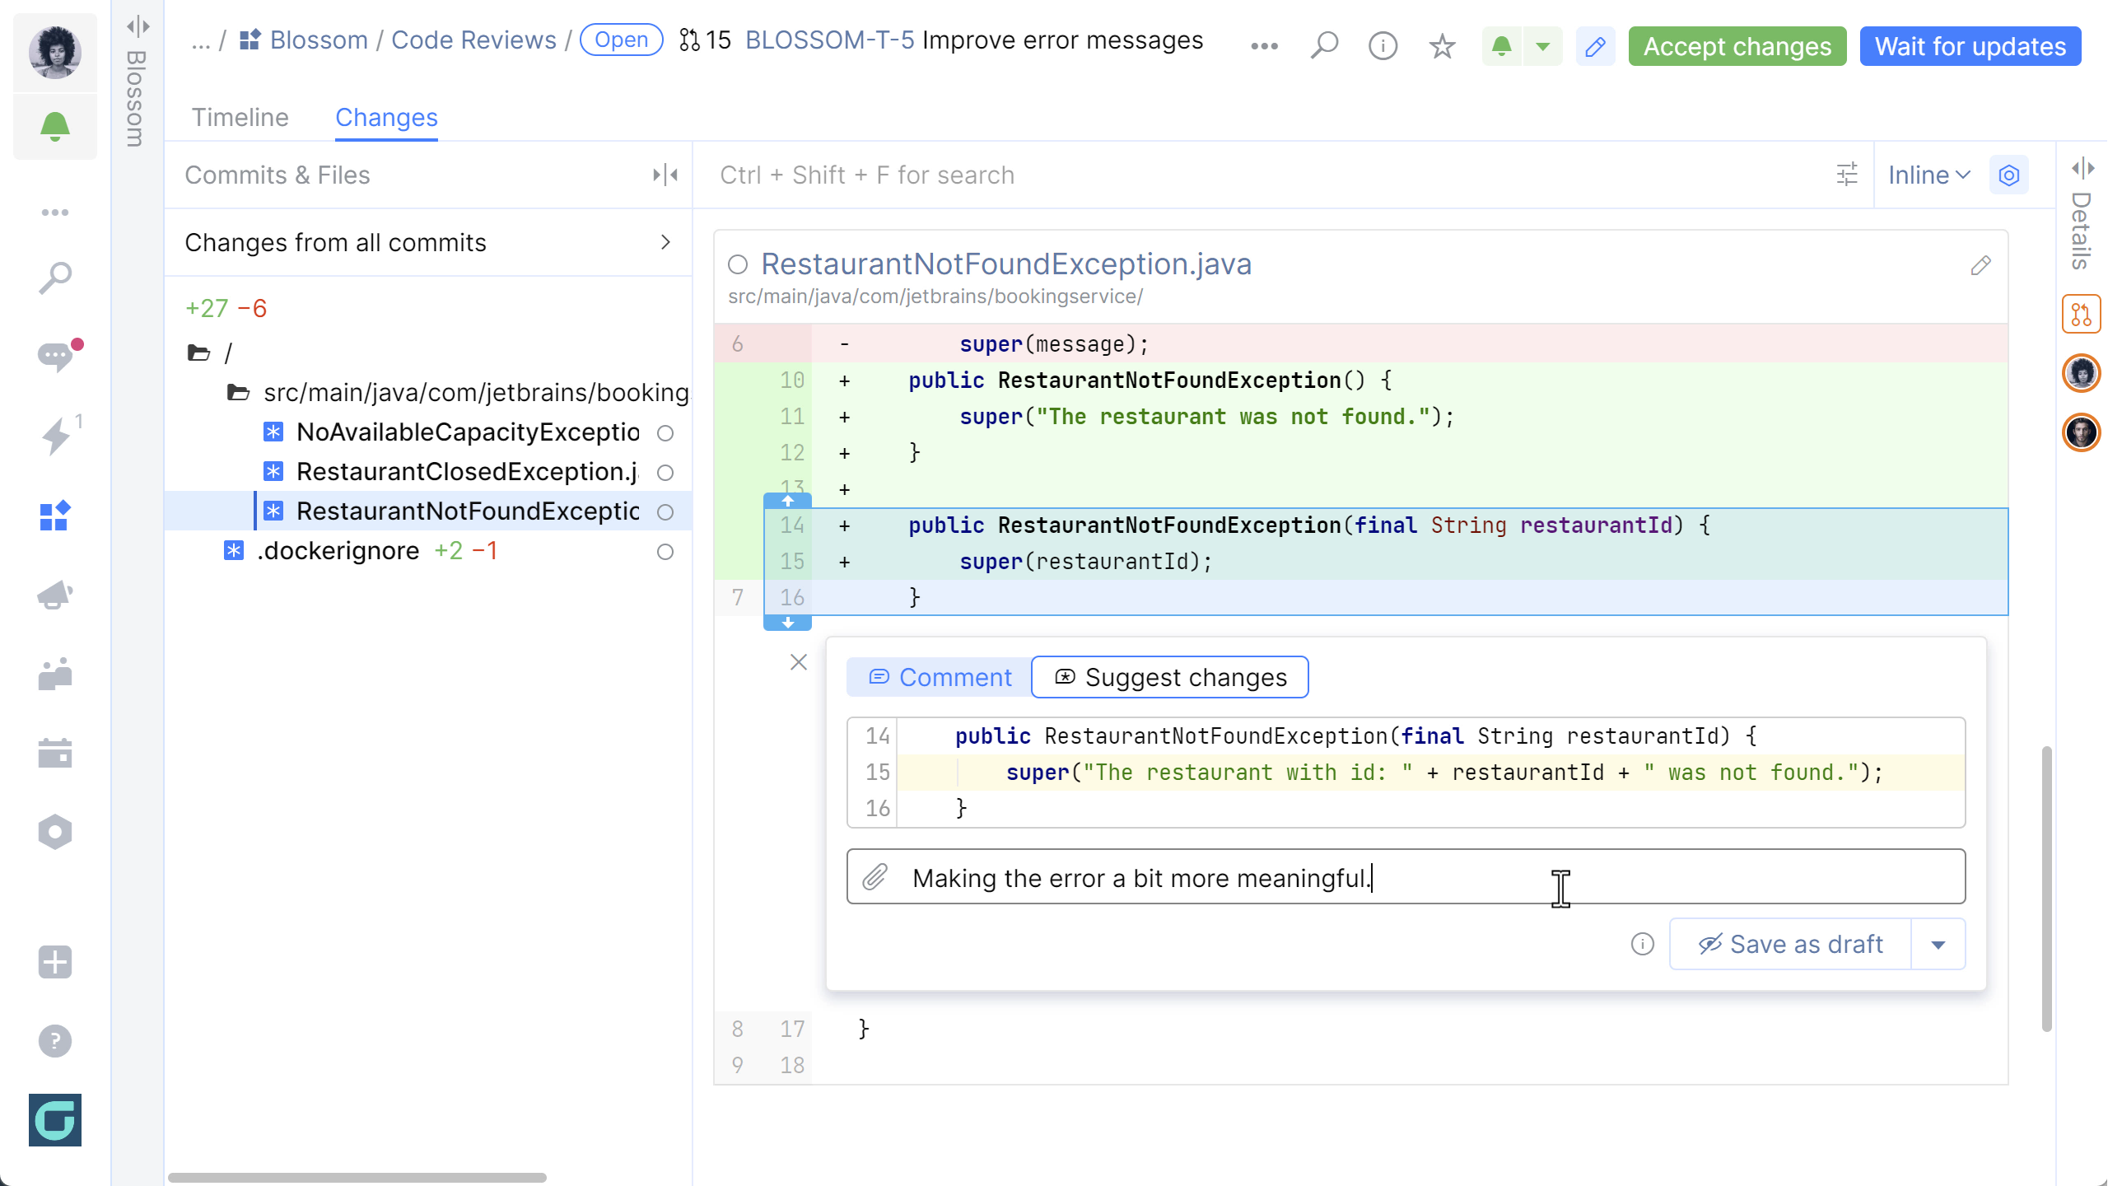The image size is (2108, 1186).
Task: Select the Changes tab
Action: 386,117
